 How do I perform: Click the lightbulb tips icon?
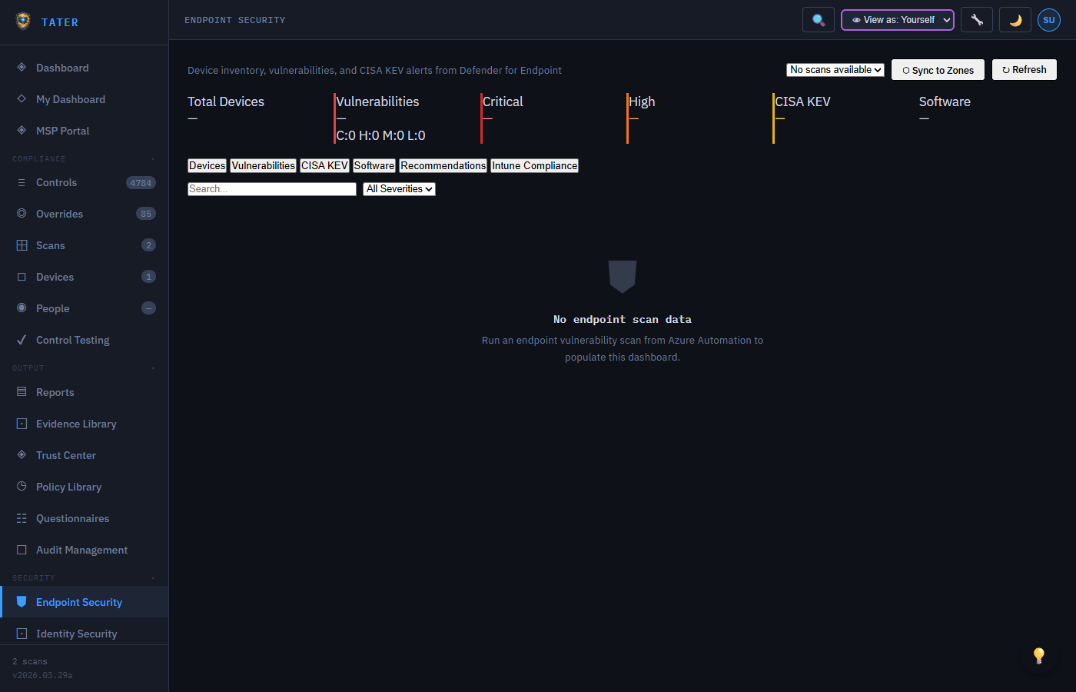(x=1039, y=655)
